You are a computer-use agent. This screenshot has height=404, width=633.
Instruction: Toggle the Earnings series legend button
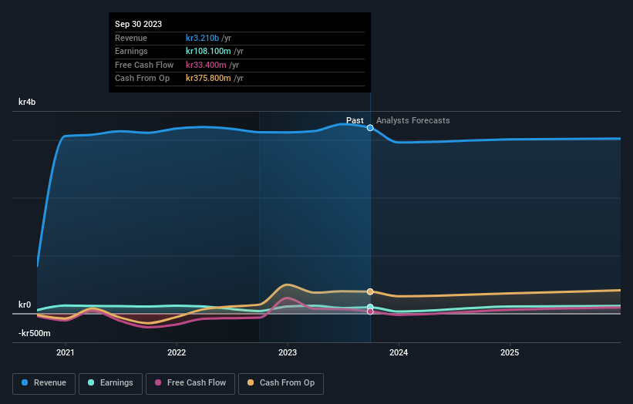(110, 383)
